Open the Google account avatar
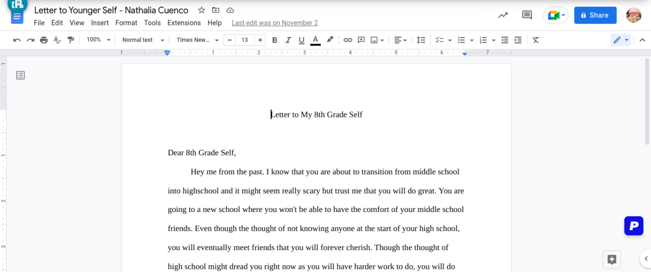This screenshot has height=272, width=651. [634, 15]
